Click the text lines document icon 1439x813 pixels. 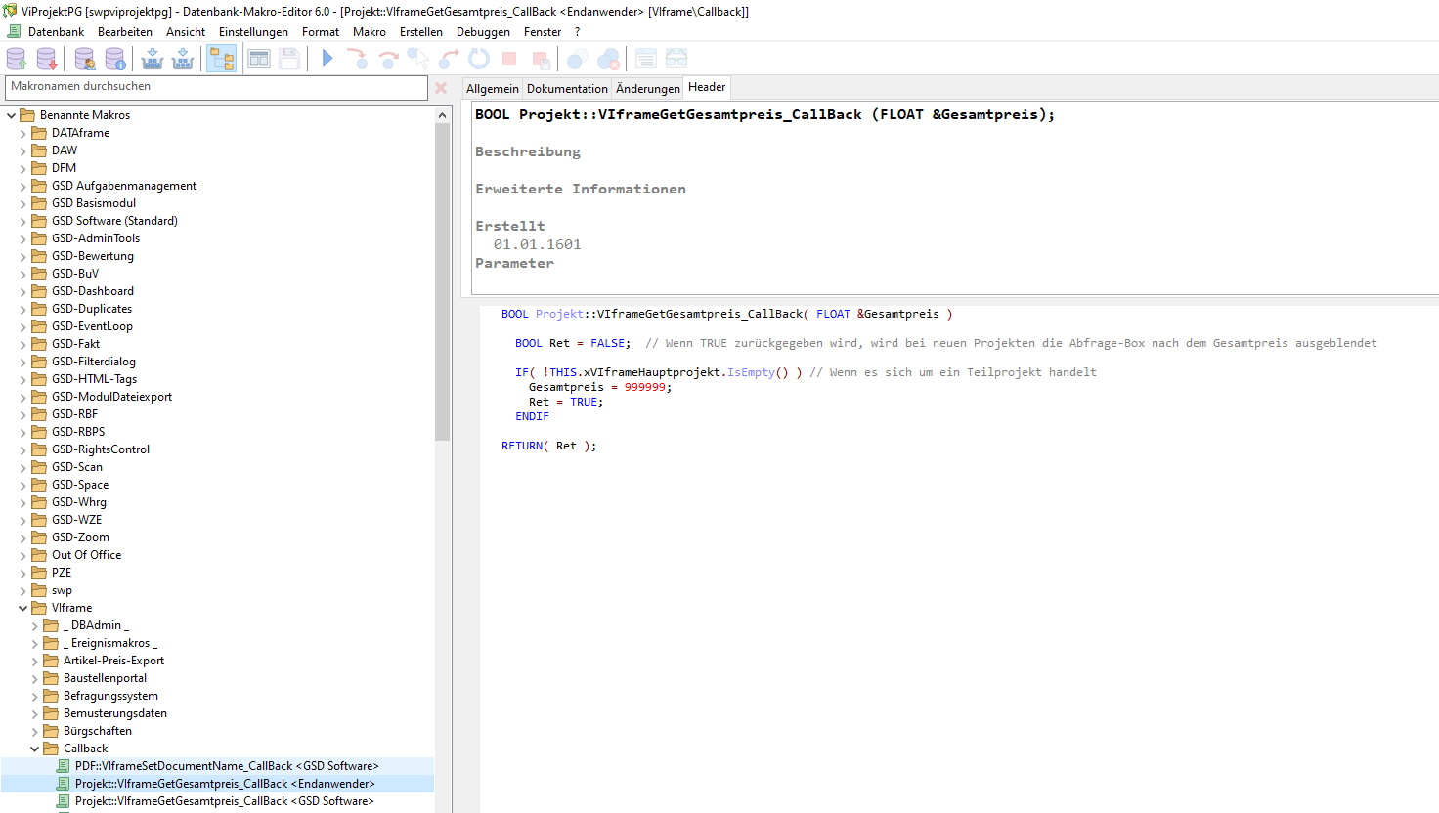point(646,59)
